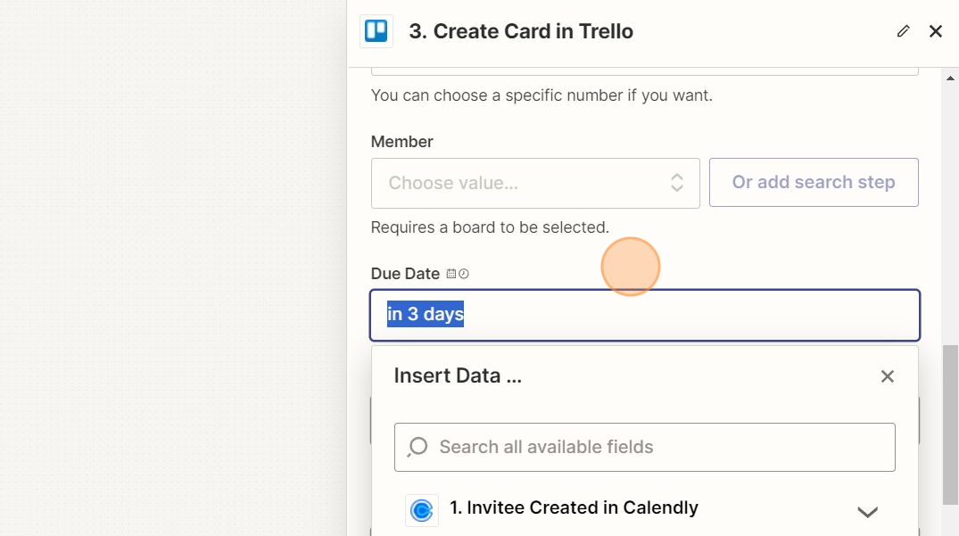Click the scroll-up arrow of the panel
Image resolution: width=959 pixels, height=536 pixels.
pyautogui.click(x=950, y=78)
